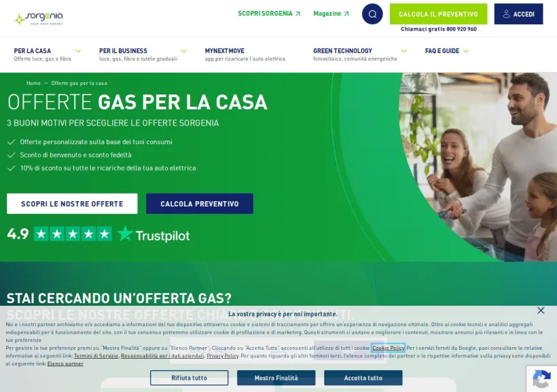The width and height of the screenshot is (557, 392).
Task: Click the search magnifier icon
Action: tap(372, 14)
